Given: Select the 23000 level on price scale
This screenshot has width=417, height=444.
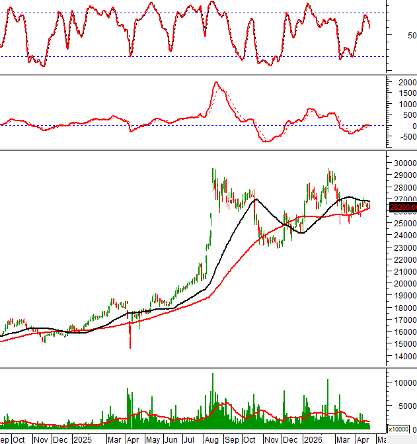Looking at the screenshot, I should (x=403, y=247).
